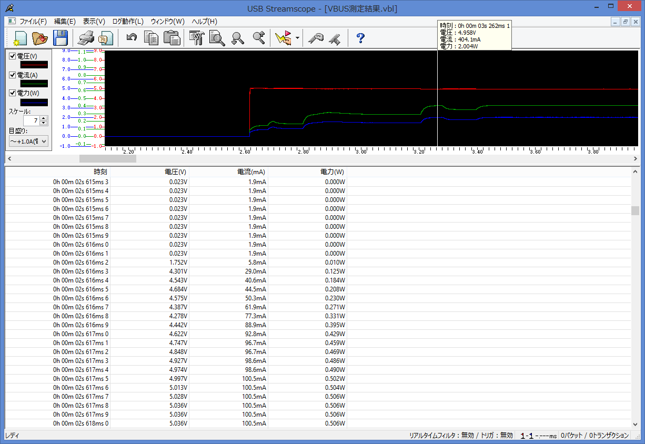Select row 0h 00m 02s 616ms 2
This screenshot has height=444, width=645.
(x=318, y=262)
